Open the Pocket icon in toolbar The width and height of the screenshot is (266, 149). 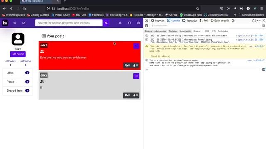[x=222, y=8]
